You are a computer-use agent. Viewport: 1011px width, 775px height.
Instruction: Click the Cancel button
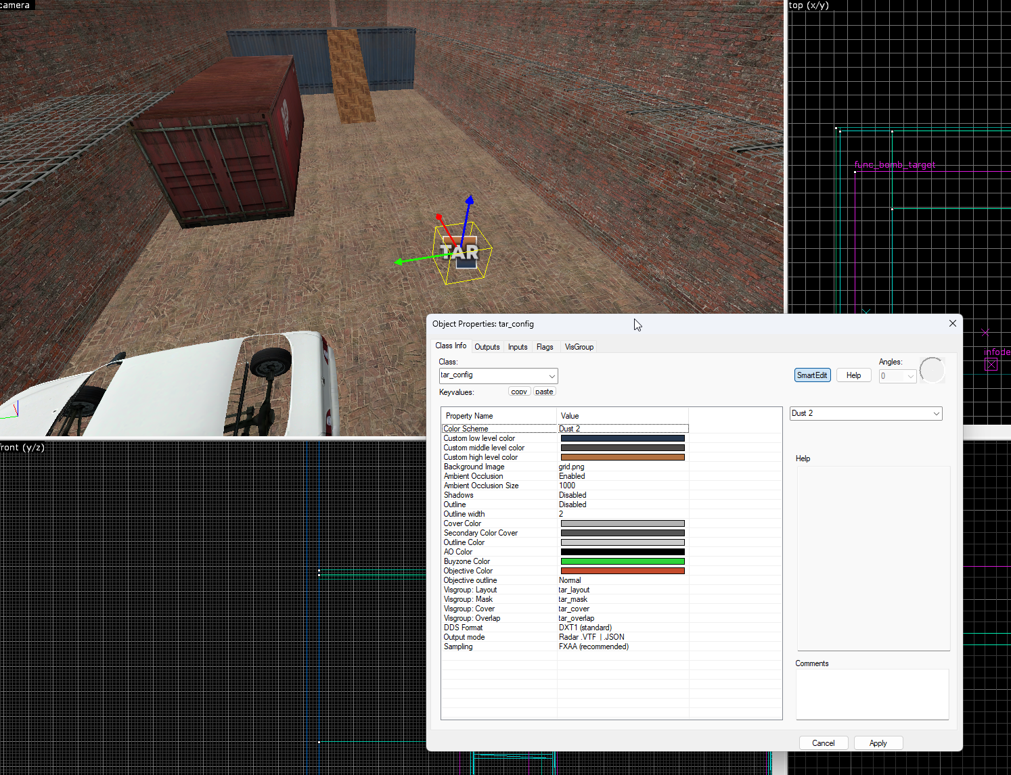pyautogui.click(x=824, y=743)
